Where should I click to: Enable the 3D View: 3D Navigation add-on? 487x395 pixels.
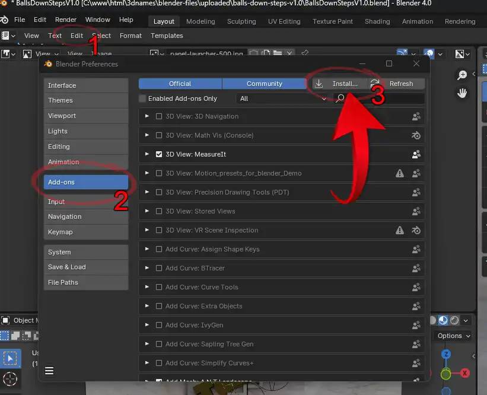tap(159, 116)
